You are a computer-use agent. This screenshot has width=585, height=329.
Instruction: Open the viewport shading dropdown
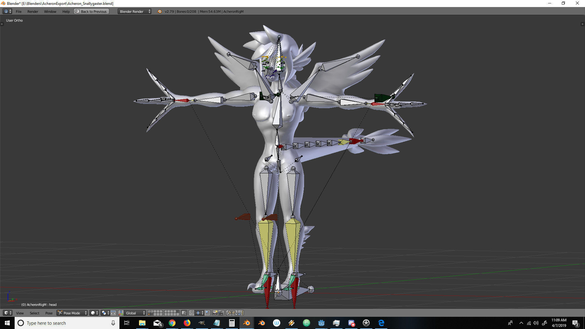point(94,313)
